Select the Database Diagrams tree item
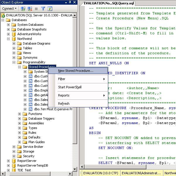This screenshot has height=176, width=176. click(x=37, y=43)
